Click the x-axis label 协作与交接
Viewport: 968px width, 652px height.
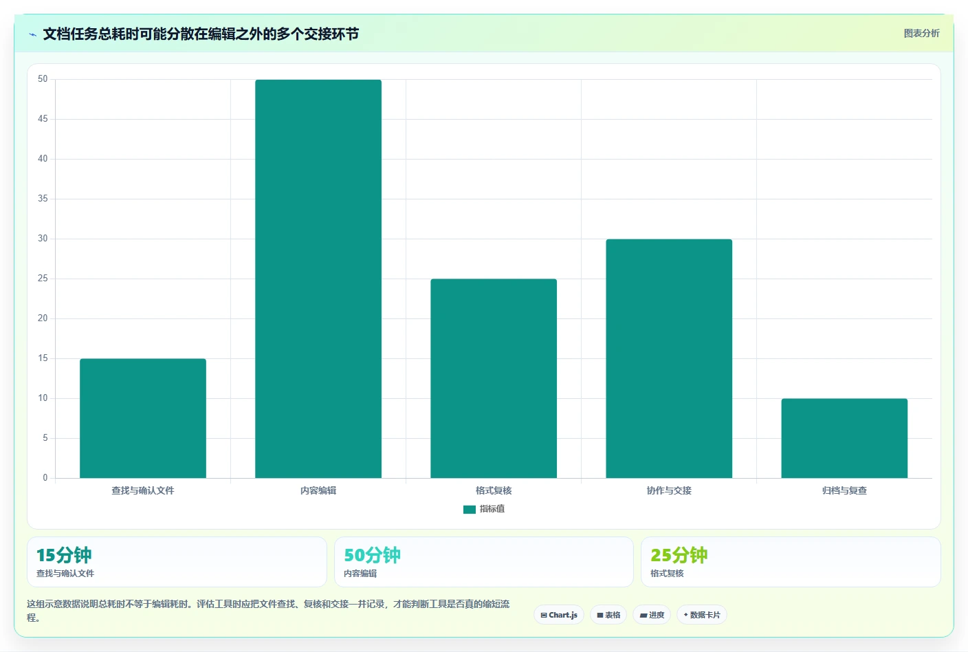pos(669,490)
